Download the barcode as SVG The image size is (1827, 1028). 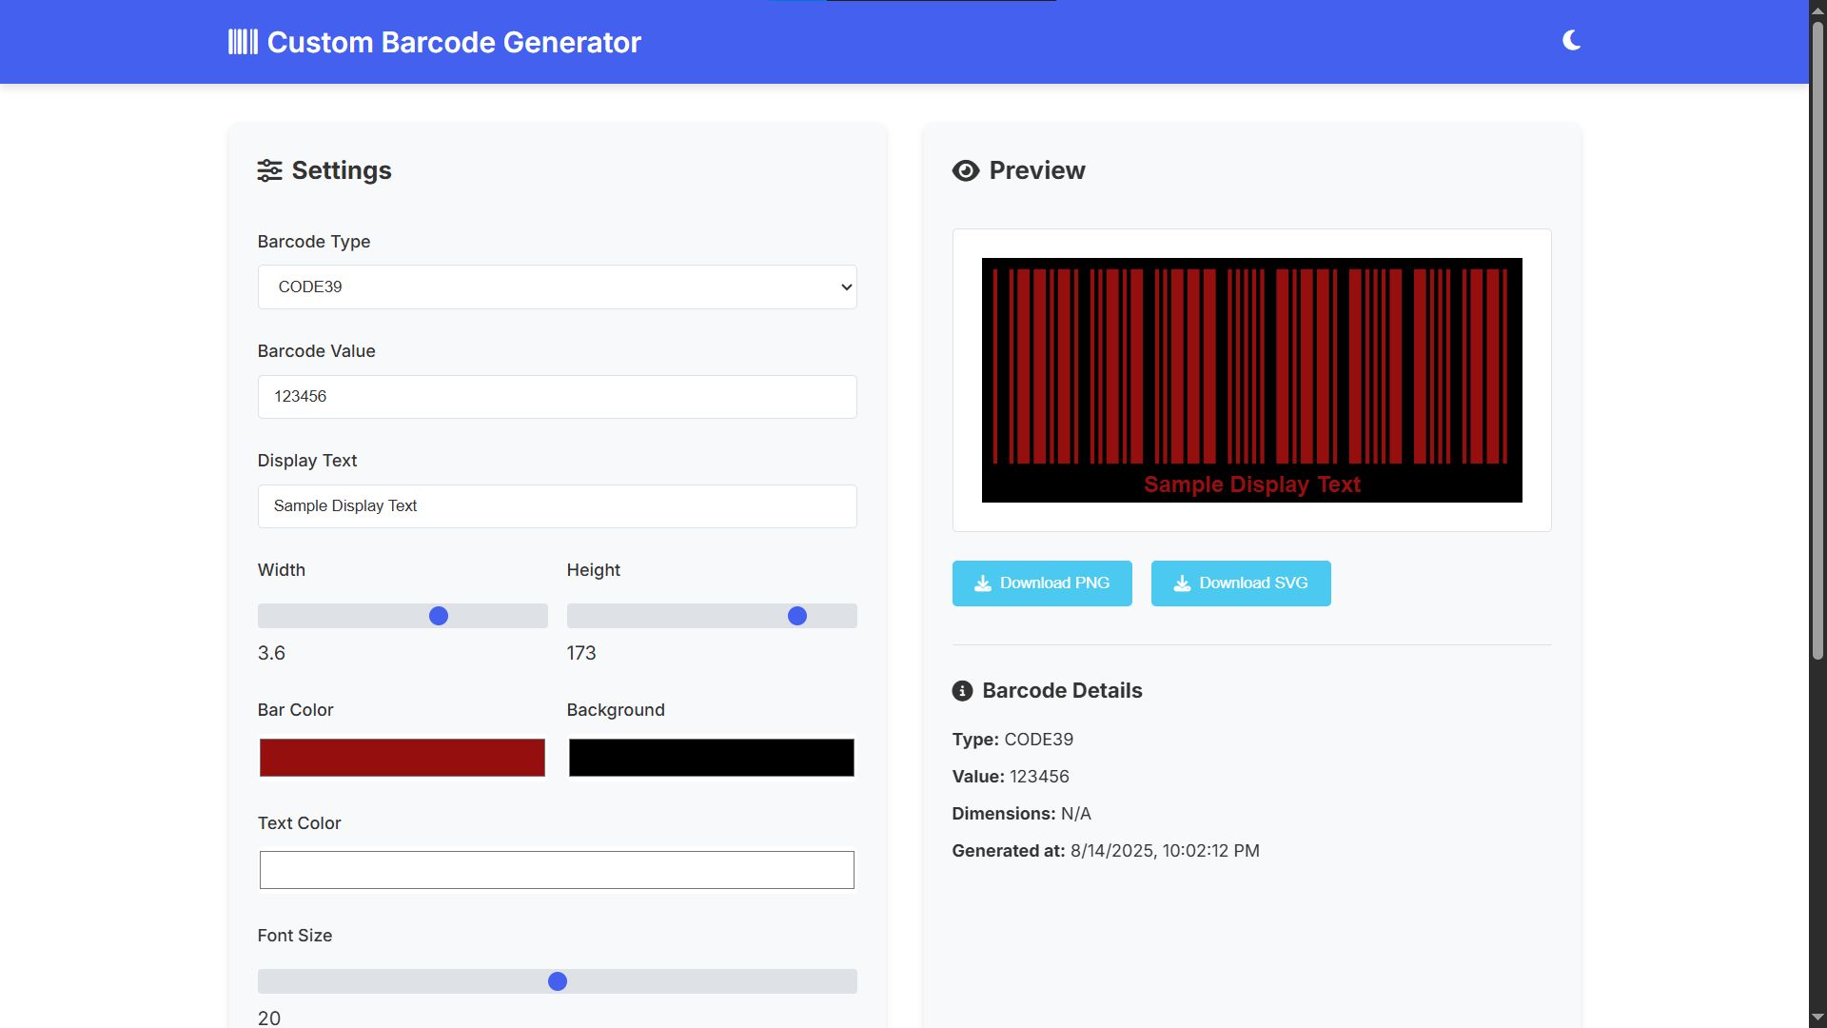(1241, 583)
